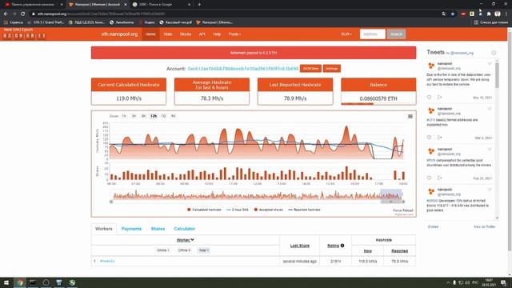Image resolution: width=512 pixels, height=288 pixels.
Task: Bookmark this page with the star icon
Action: pyautogui.click(x=453, y=14)
